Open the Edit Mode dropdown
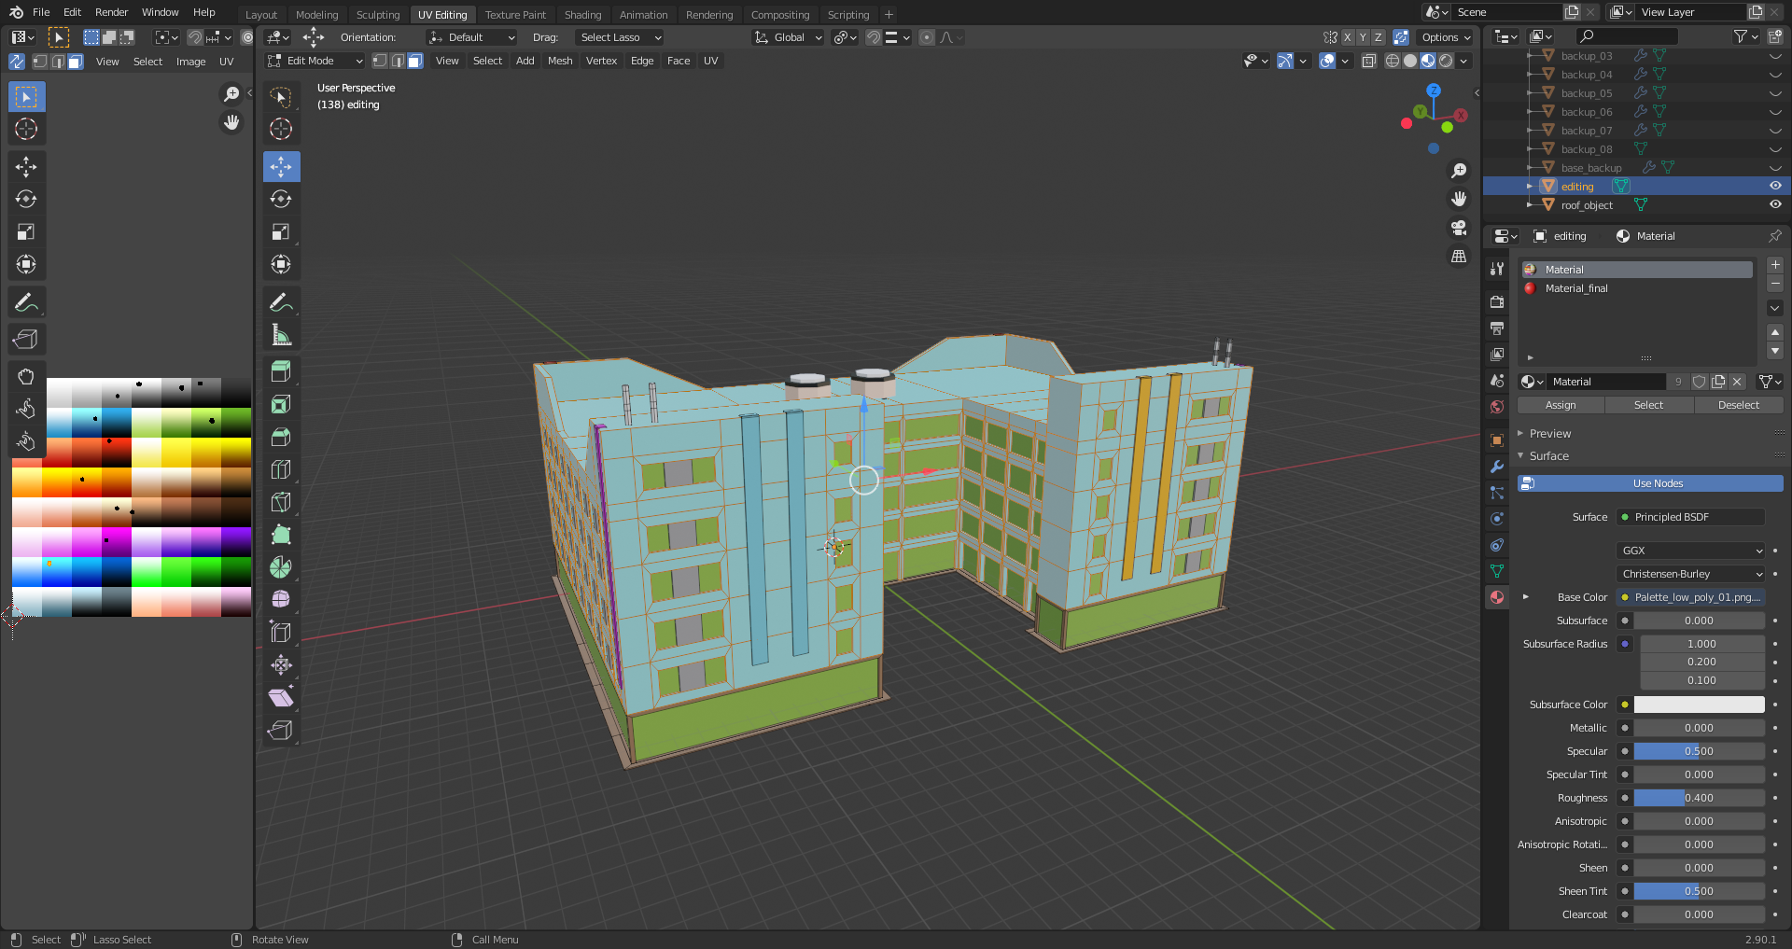1792x949 pixels. [315, 61]
